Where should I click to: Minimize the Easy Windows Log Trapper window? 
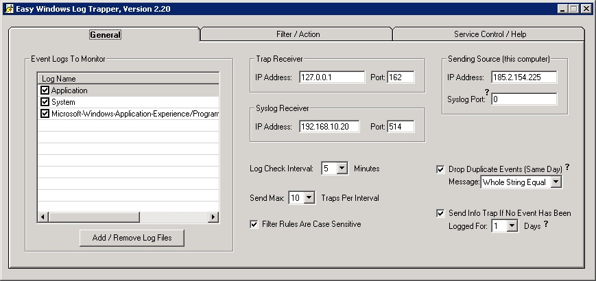click(x=564, y=9)
